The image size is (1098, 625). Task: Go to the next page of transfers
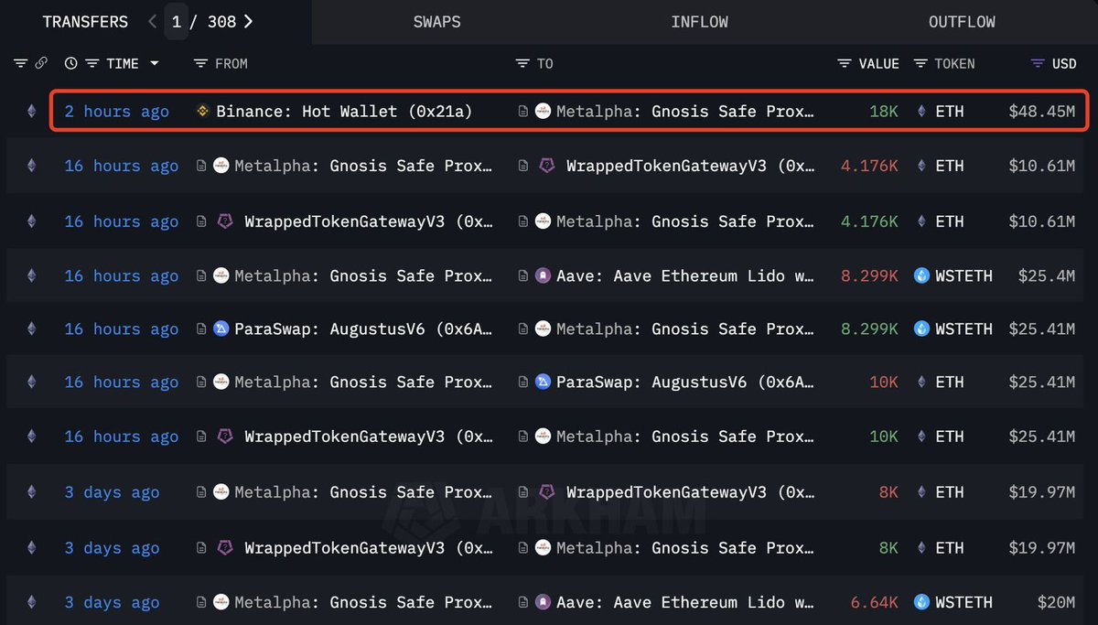(x=249, y=22)
